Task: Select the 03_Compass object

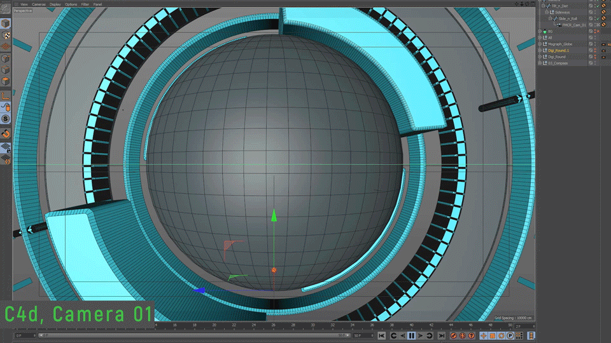Action: (558, 63)
